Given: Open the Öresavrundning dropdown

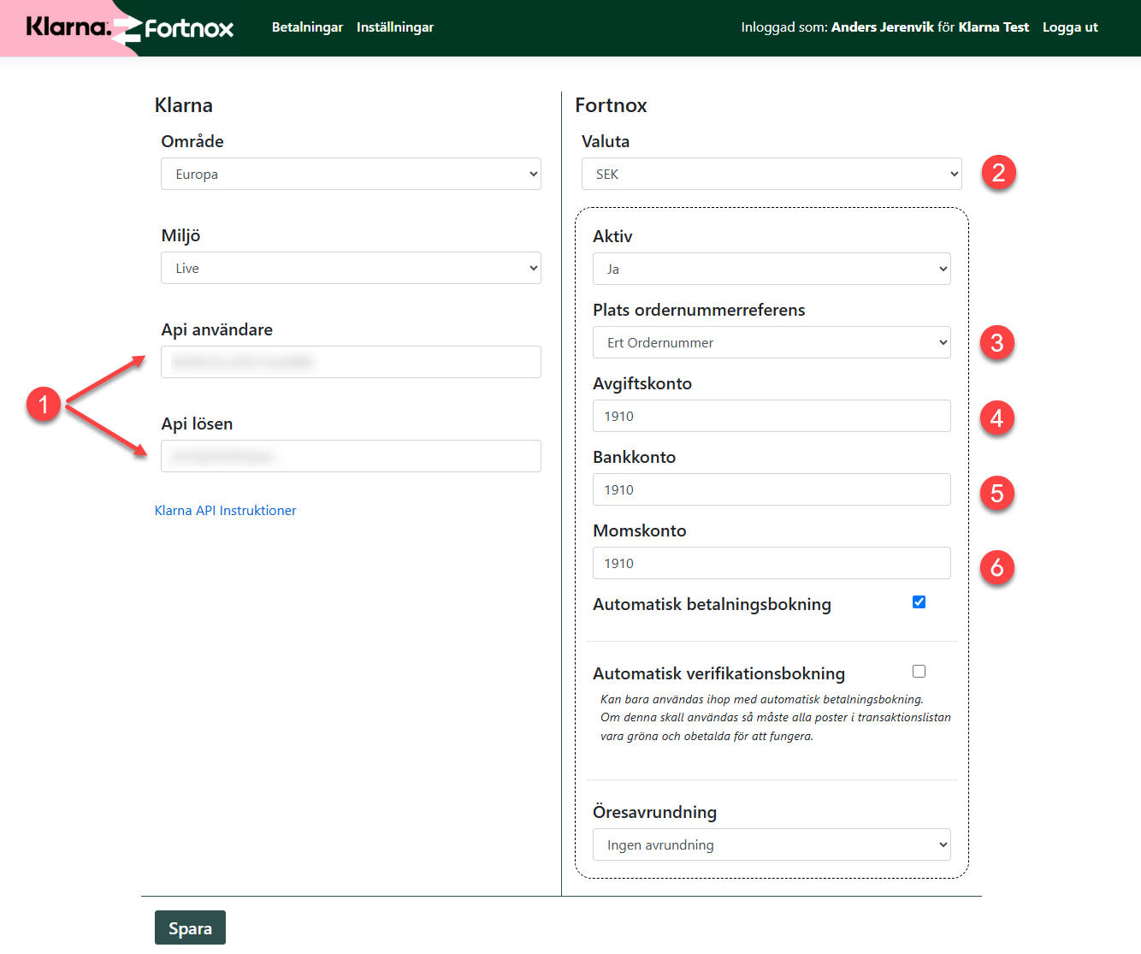Looking at the screenshot, I should coord(772,844).
